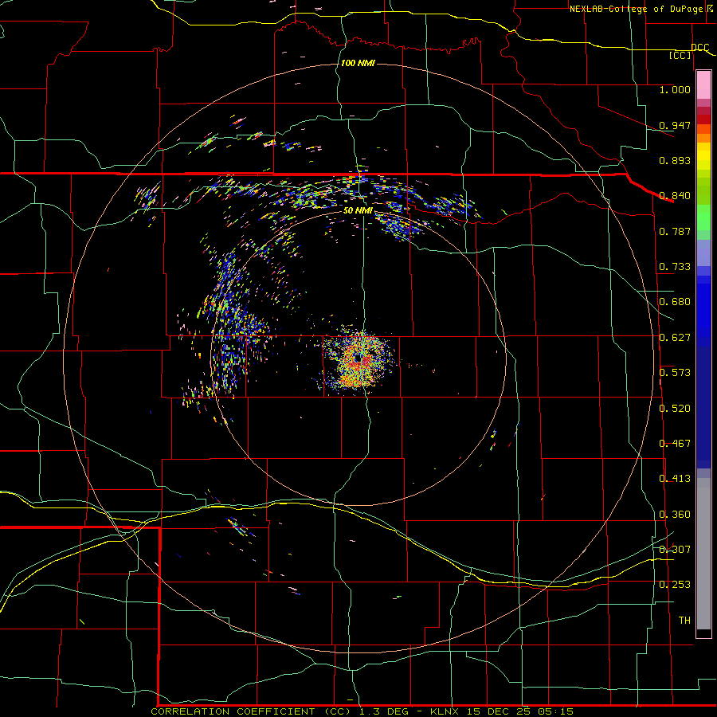This screenshot has width=717, height=717.
Task: Select the 0.840 scale value
Action: click(x=675, y=195)
